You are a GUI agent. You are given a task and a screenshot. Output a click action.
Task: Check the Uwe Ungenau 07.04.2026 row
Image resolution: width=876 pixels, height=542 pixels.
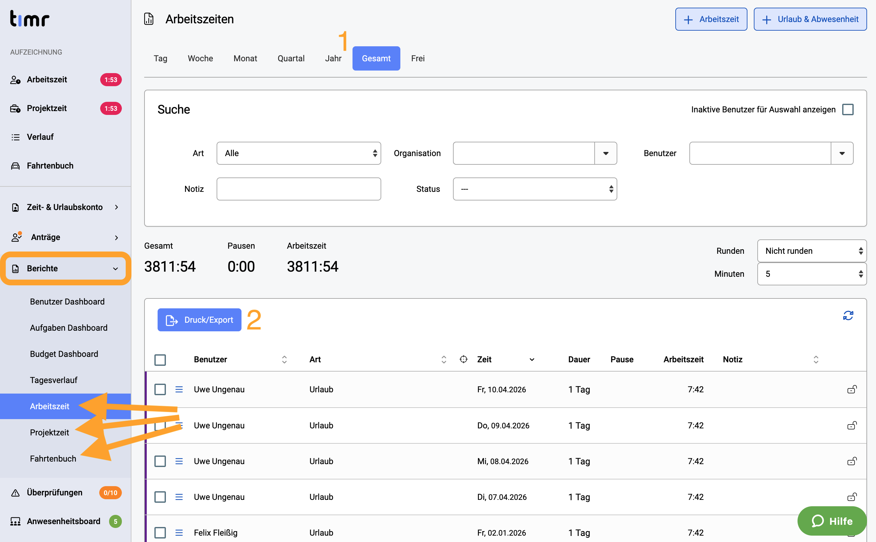click(160, 497)
